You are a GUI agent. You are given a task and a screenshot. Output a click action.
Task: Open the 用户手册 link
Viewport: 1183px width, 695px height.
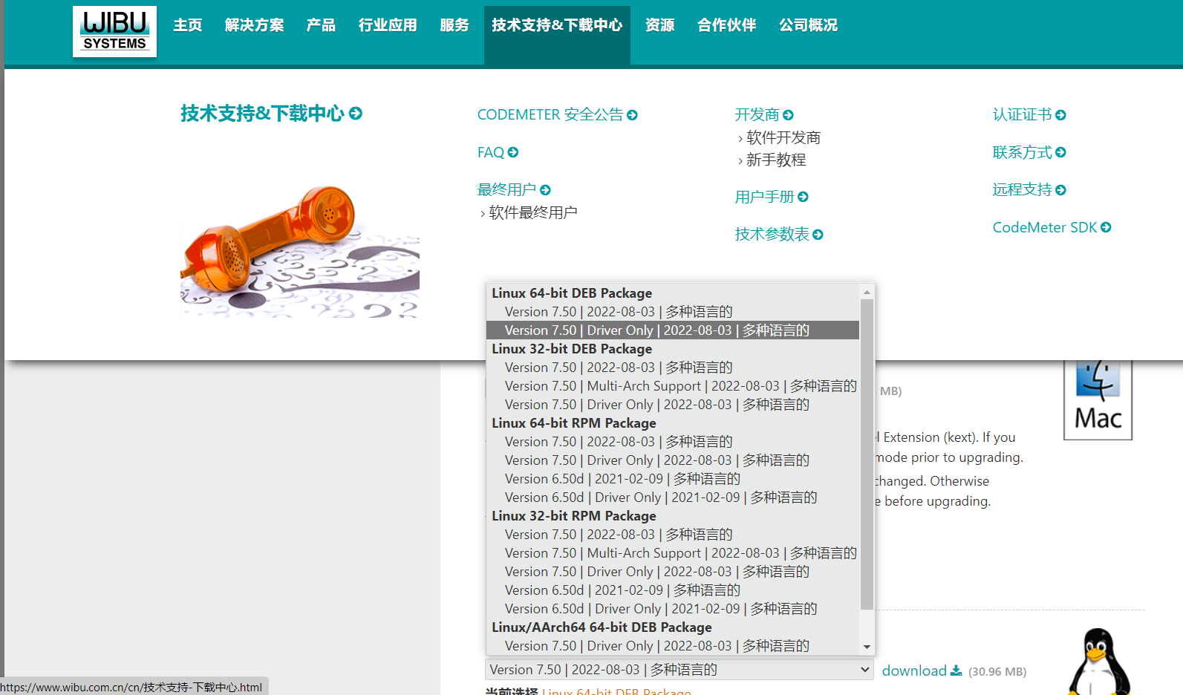764,197
